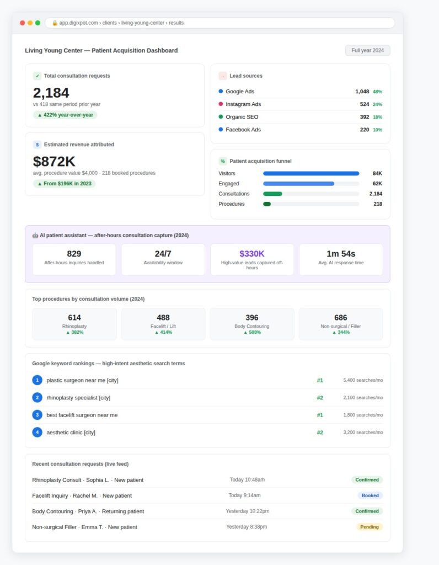
Task: Click the browser address bar URL field
Action: (x=219, y=23)
